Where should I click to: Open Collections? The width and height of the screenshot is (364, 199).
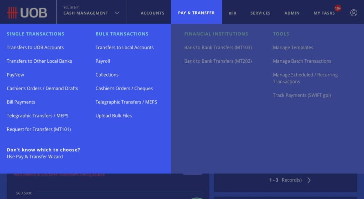tap(107, 75)
